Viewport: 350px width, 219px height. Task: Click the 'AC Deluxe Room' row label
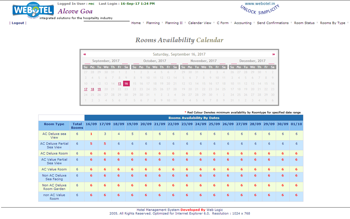(x=54, y=153)
